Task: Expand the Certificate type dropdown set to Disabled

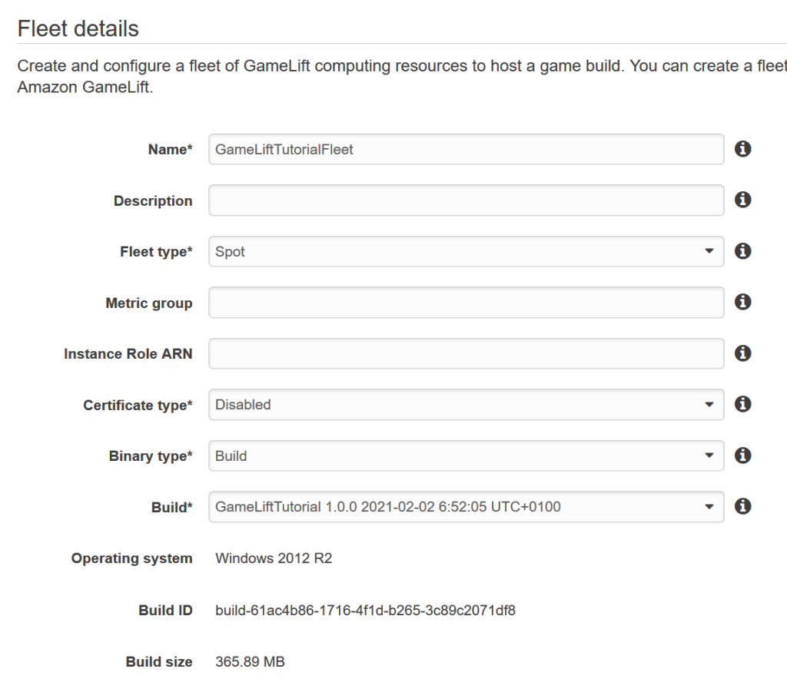Action: pyautogui.click(x=466, y=405)
